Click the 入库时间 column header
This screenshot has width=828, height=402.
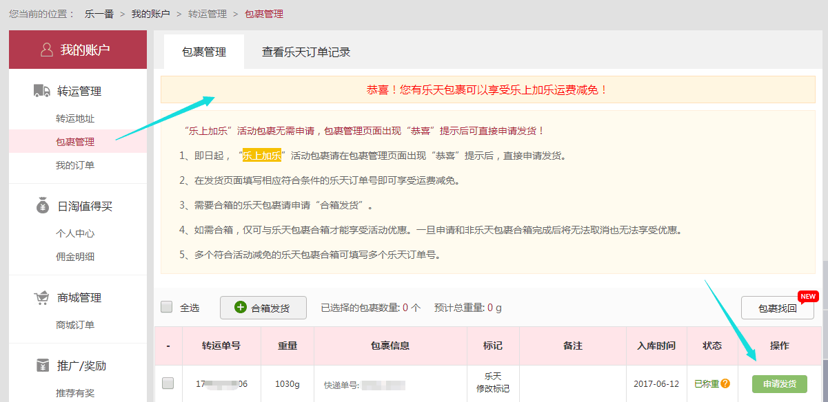(656, 346)
